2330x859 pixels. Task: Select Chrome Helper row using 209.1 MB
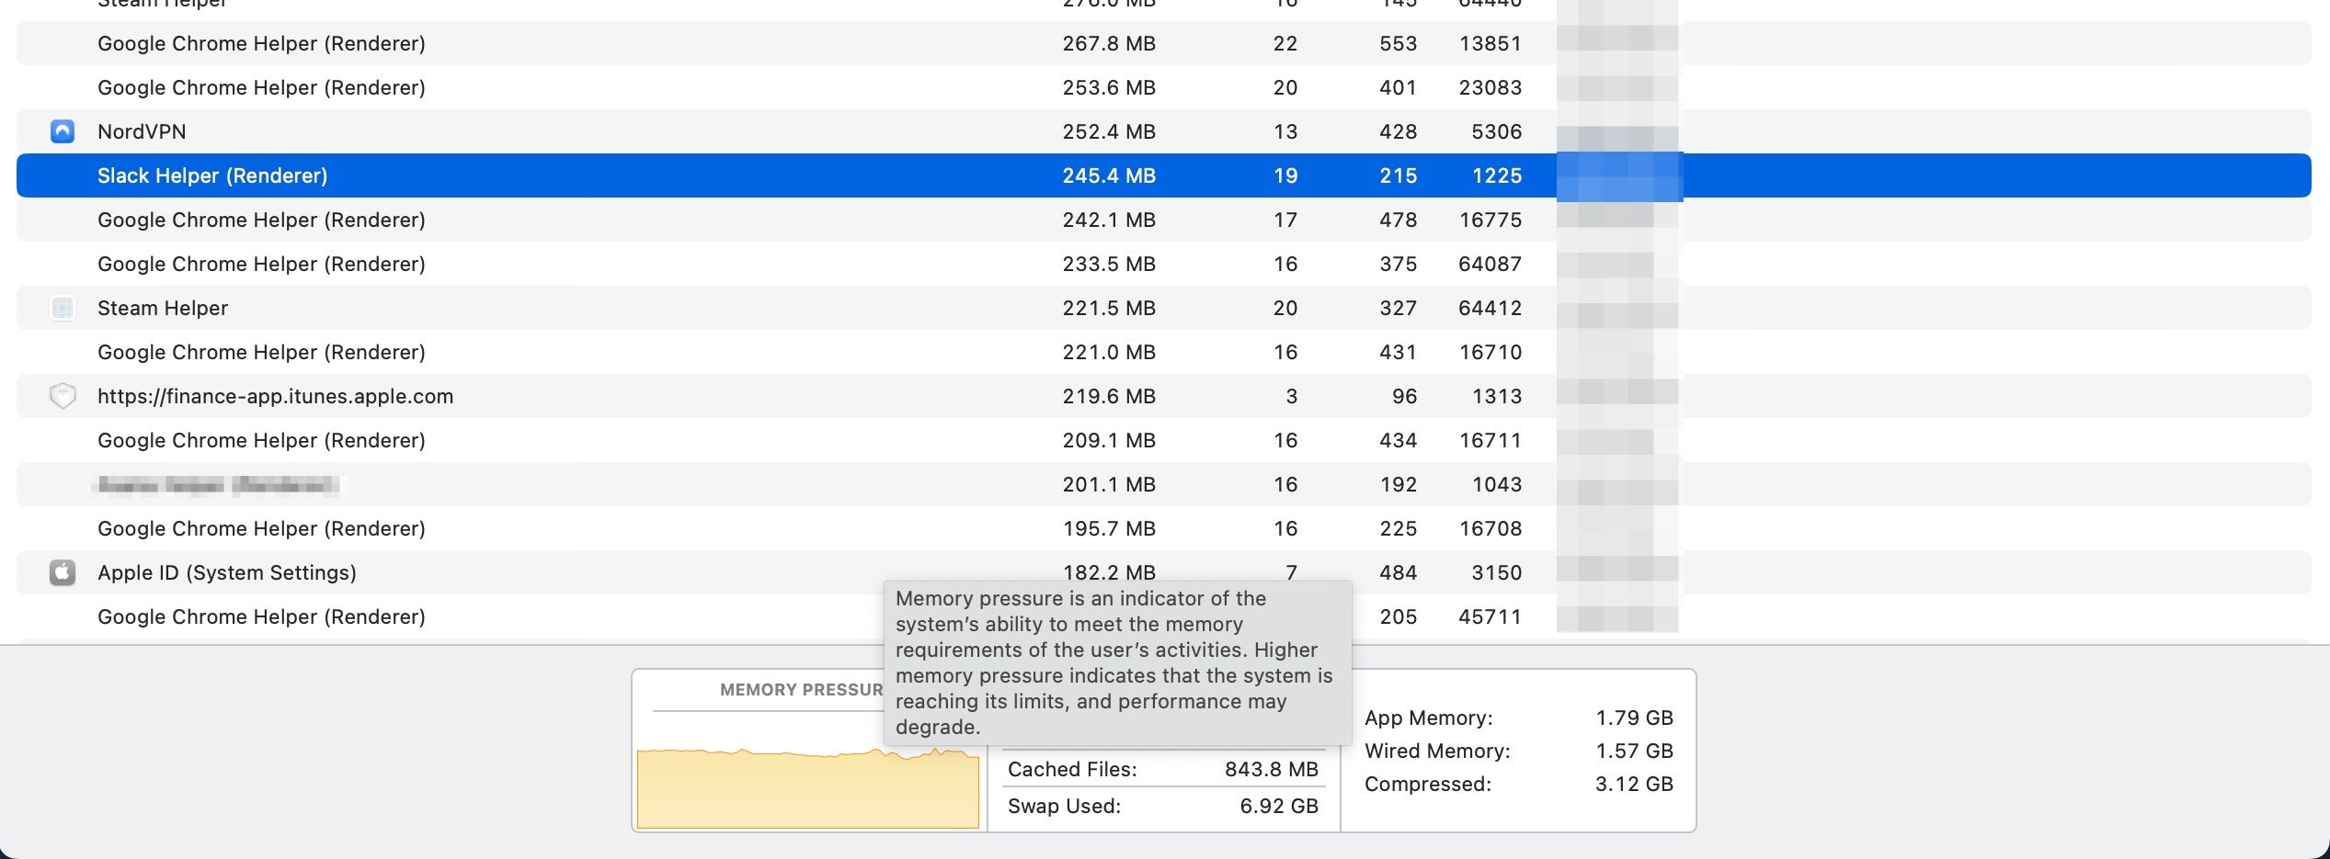tap(261, 440)
